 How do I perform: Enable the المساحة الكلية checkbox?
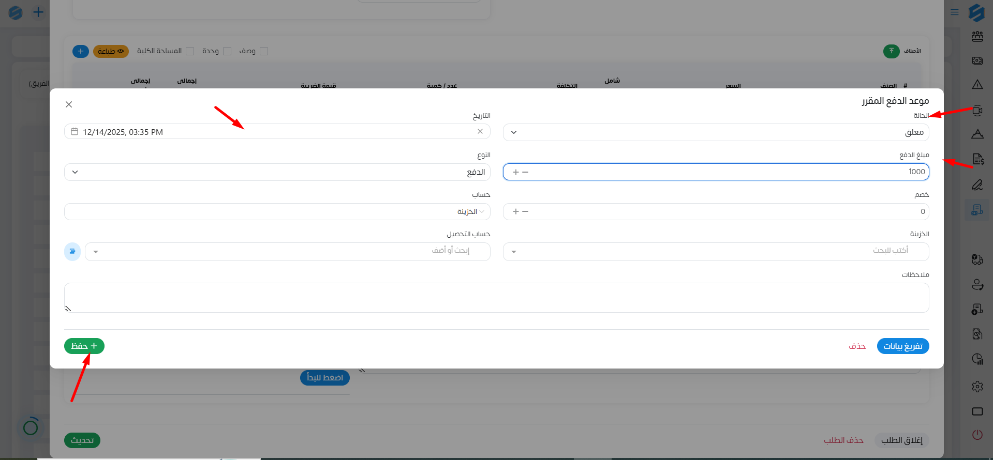[x=190, y=51]
